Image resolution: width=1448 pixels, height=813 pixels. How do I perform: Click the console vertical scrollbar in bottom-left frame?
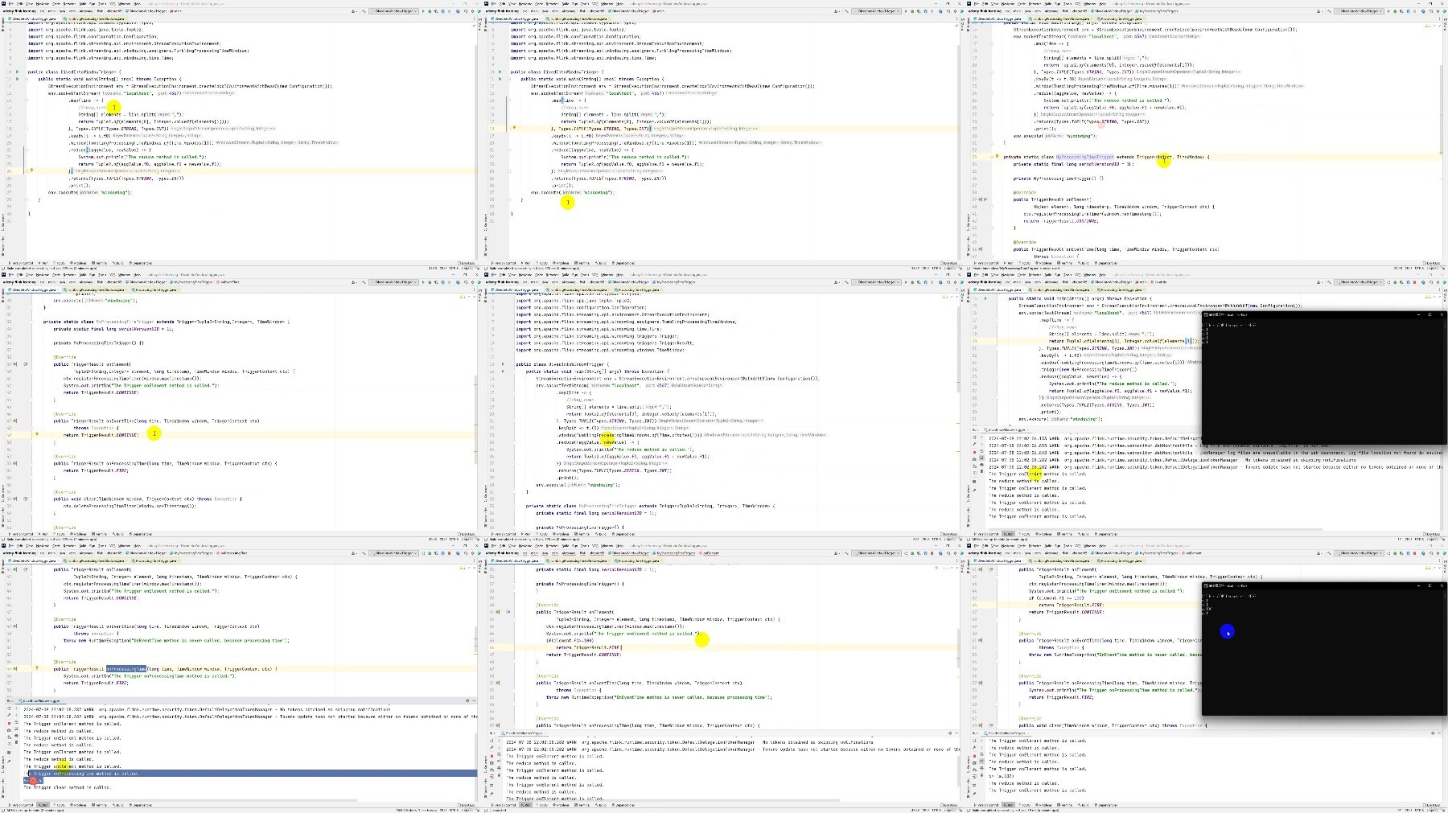click(475, 767)
